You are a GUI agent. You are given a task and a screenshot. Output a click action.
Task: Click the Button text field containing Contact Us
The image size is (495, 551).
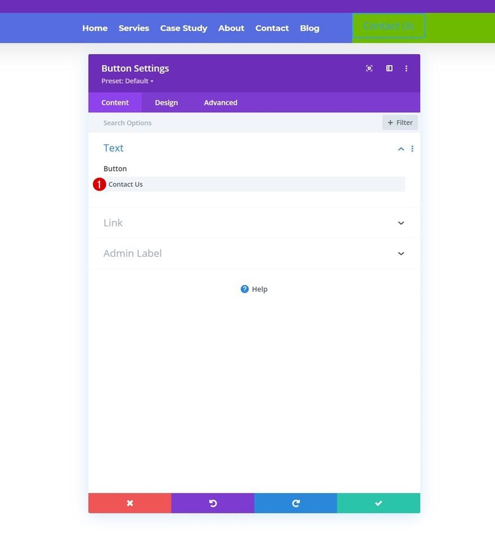coord(254,184)
